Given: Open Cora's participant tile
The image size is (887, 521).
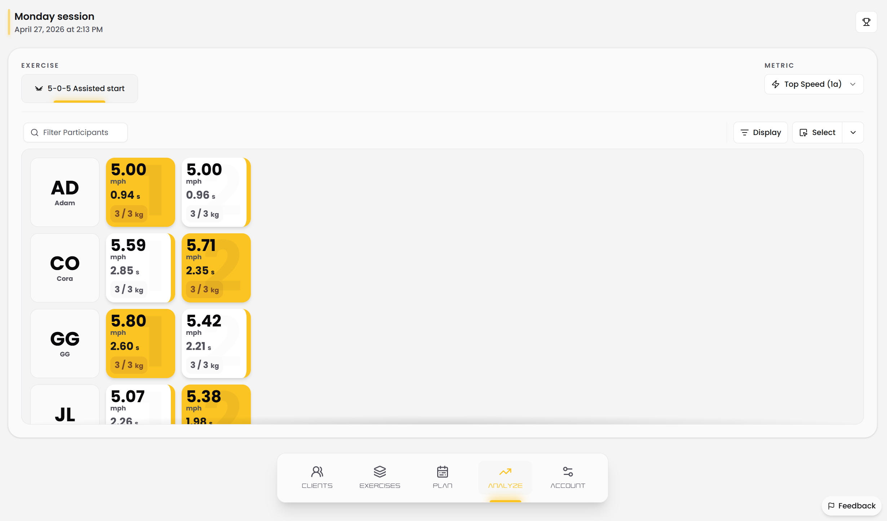Looking at the screenshot, I should (x=65, y=268).
